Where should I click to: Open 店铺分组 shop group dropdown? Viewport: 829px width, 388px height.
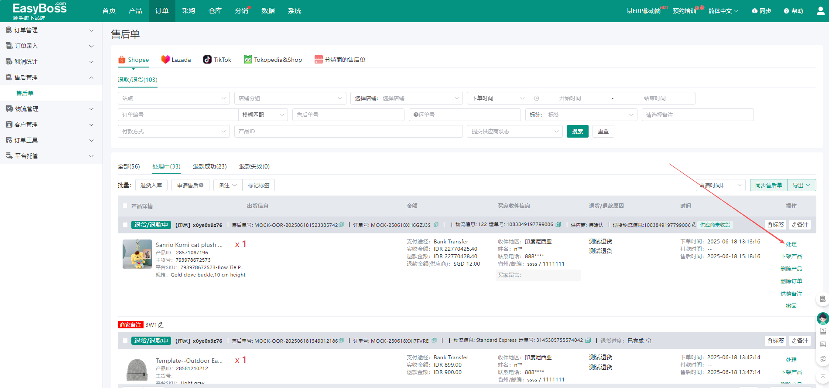(290, 98)
